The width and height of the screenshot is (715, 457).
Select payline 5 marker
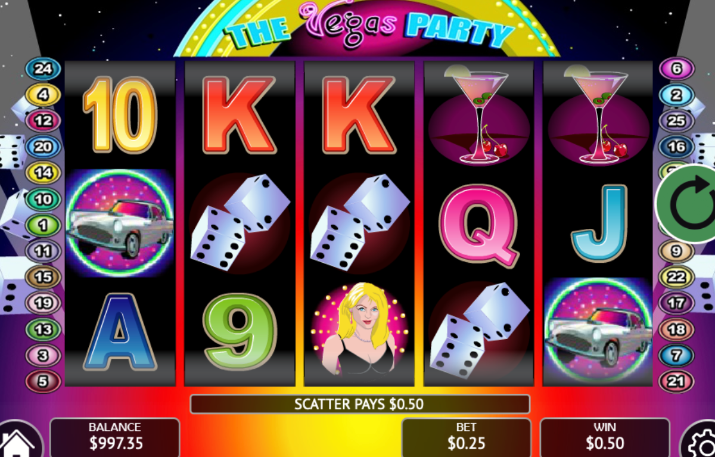[43, 381]
